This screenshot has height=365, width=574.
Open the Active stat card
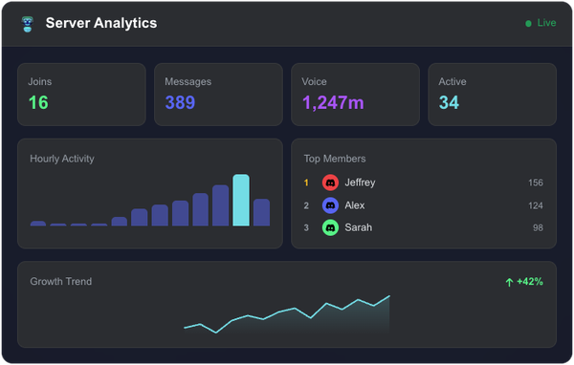[x=493, y=95]
